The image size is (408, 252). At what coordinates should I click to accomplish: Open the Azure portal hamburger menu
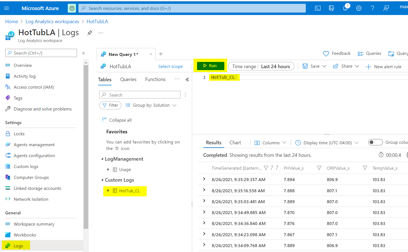click(x=7, y=8)
